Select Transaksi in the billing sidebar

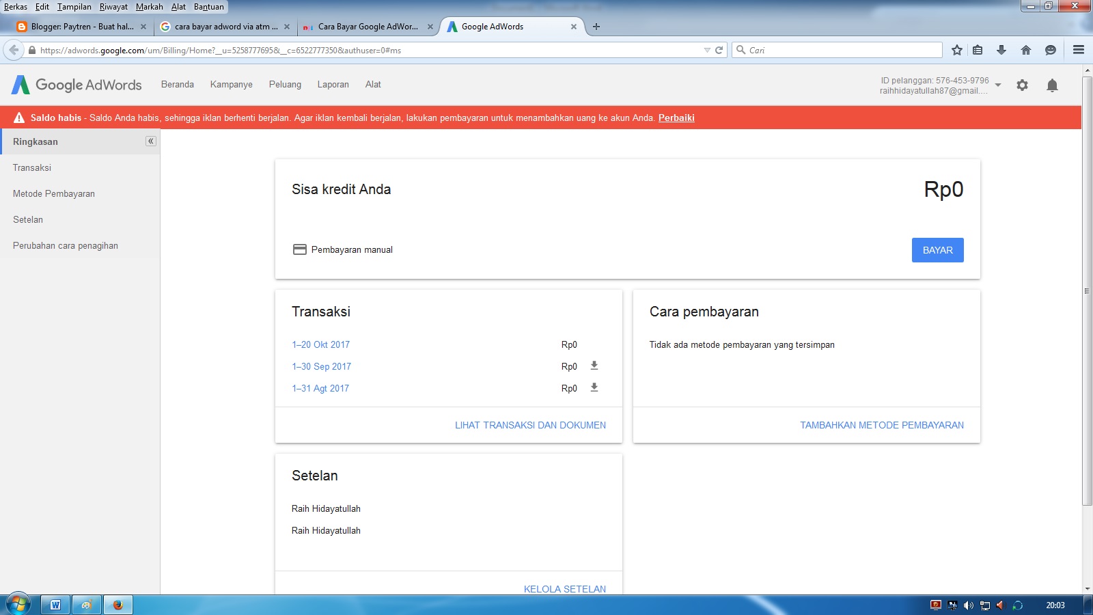(80, 167)
